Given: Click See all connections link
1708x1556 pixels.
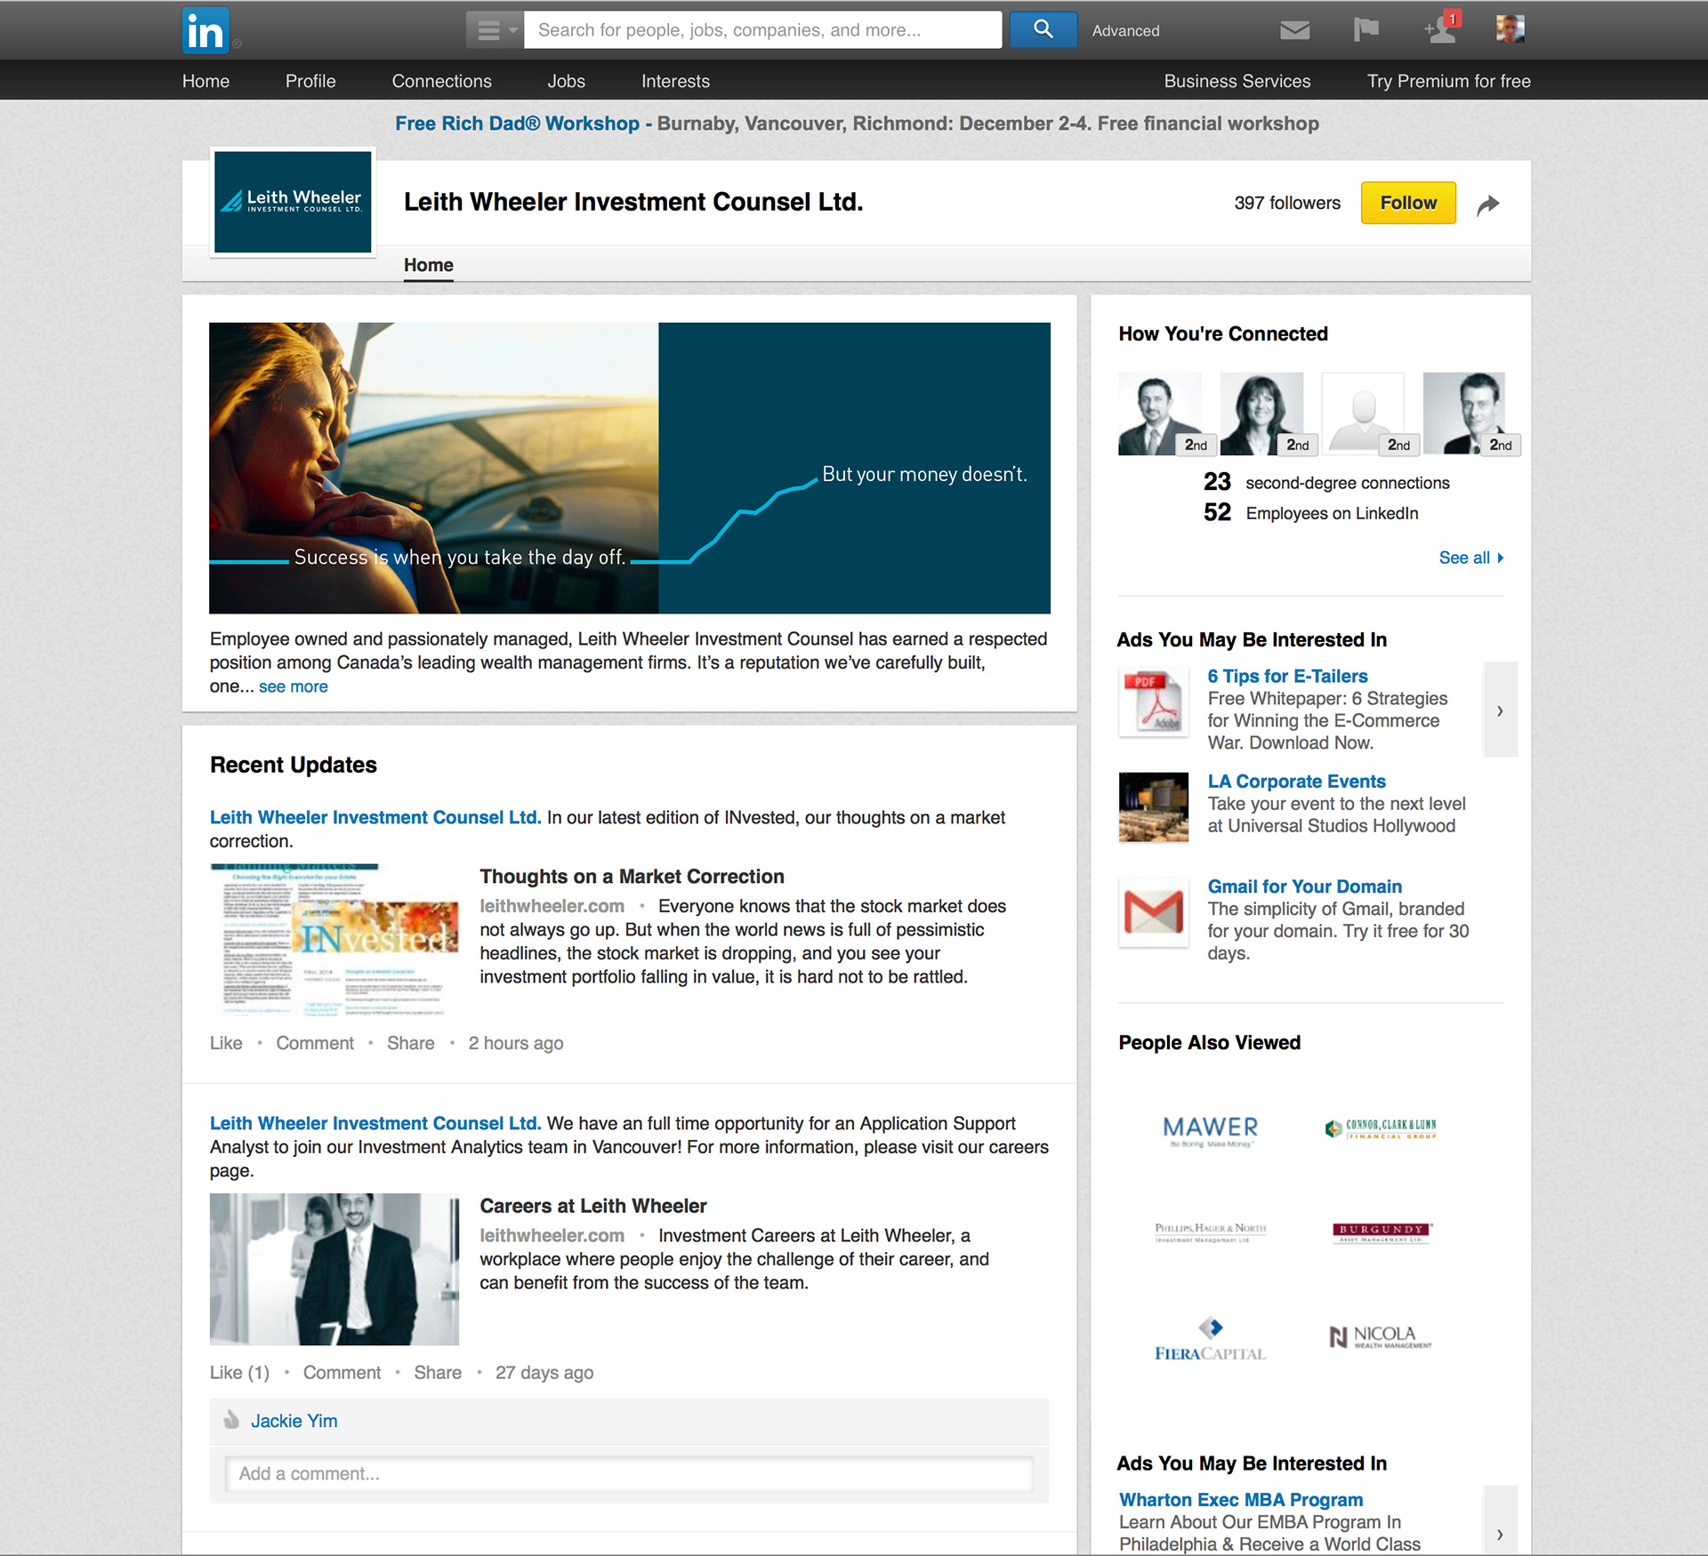Looking at the screenshot, I should tap(1471, 557).
